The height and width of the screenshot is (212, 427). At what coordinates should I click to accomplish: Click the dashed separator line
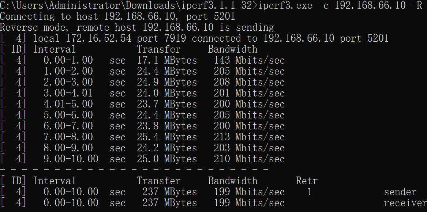pyautogui.click(x=134, y=170)
